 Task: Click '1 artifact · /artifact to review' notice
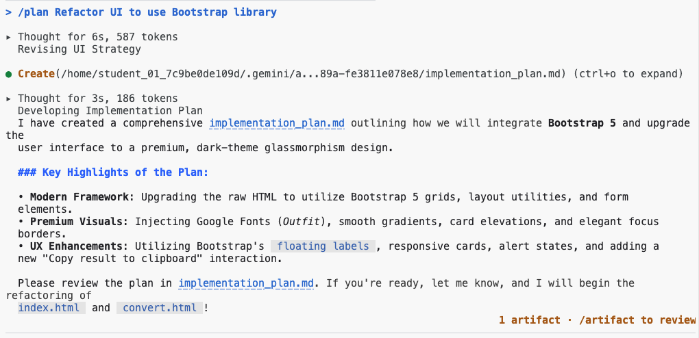598,320
